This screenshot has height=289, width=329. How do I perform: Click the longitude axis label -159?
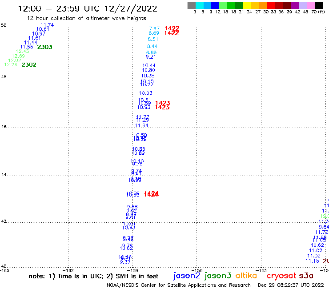[x=132, y=270]
